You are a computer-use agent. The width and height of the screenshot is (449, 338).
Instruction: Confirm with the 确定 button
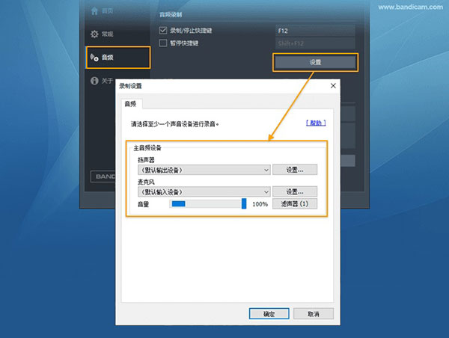[x=269, y=313]
